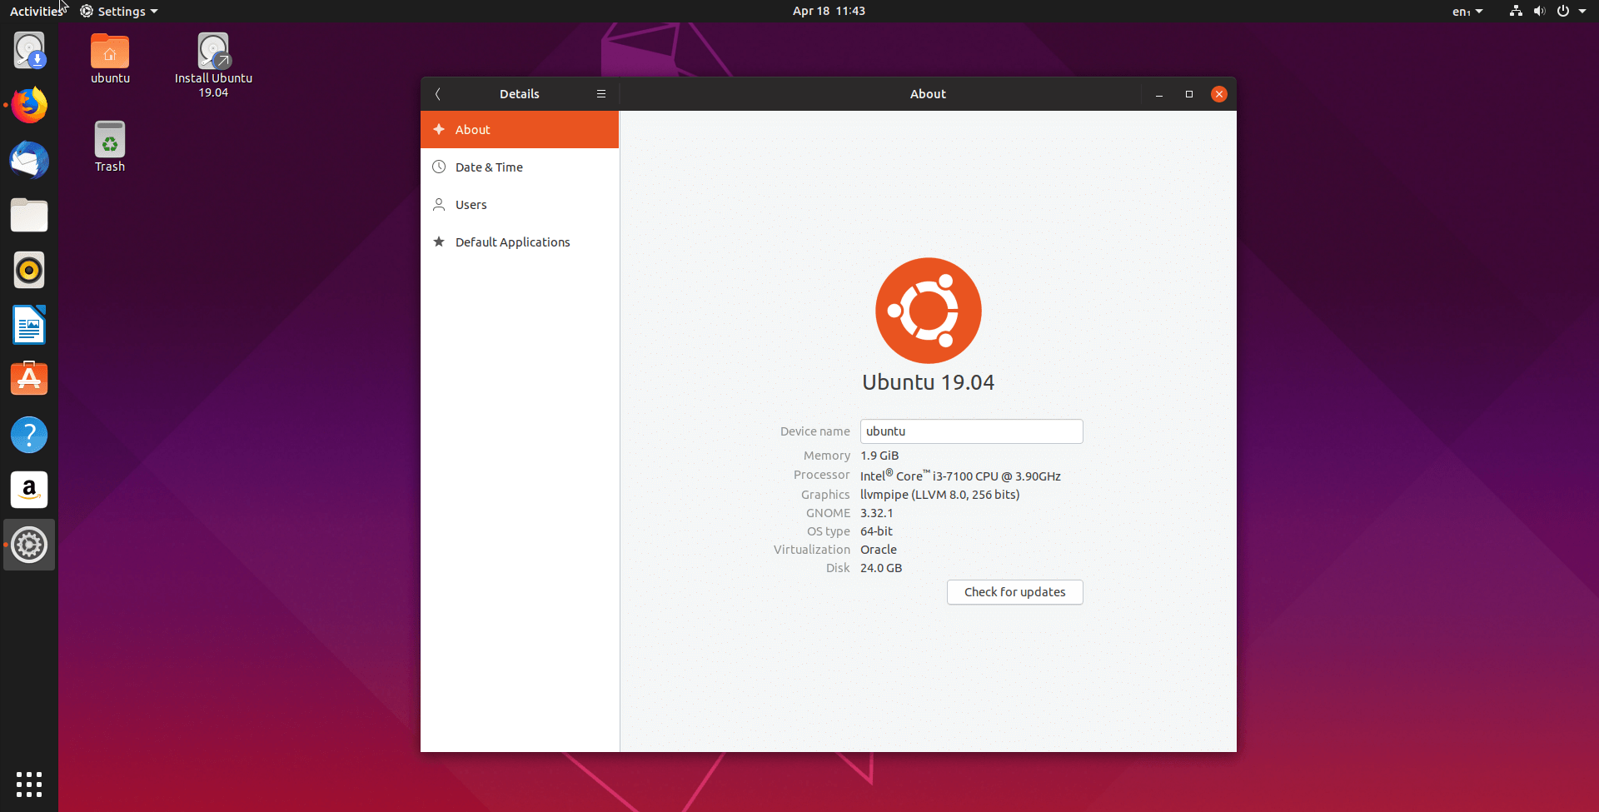Select Install Ubuntu 19.04 desktop icon
1599x812 pixels.
coord(213,66)
